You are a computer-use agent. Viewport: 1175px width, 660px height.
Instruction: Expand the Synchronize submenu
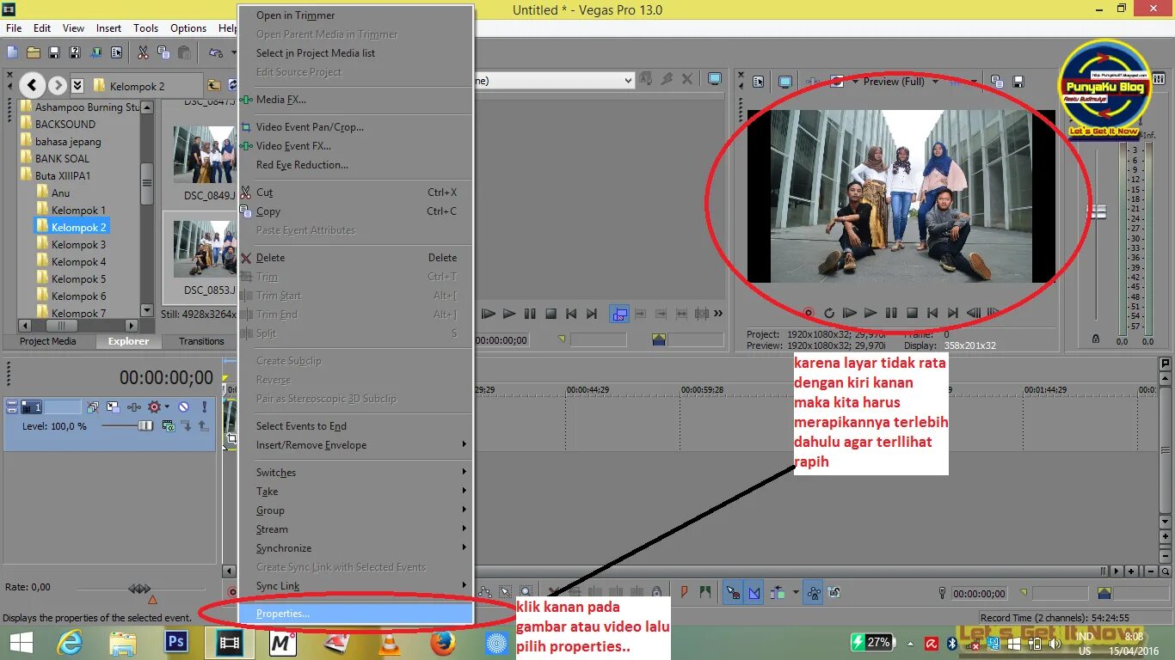point(356,548)
